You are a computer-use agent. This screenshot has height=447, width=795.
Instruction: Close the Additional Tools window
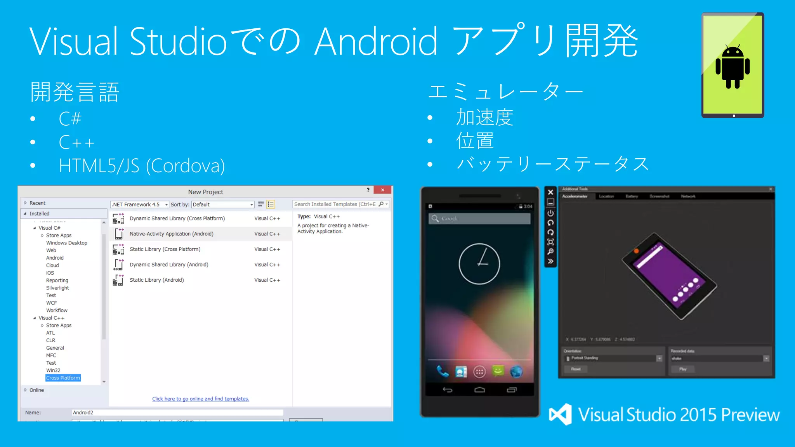pyautogui.click(x=771, y=189)
